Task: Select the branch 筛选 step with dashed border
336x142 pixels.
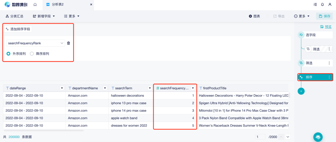Action: pos(319,49)
